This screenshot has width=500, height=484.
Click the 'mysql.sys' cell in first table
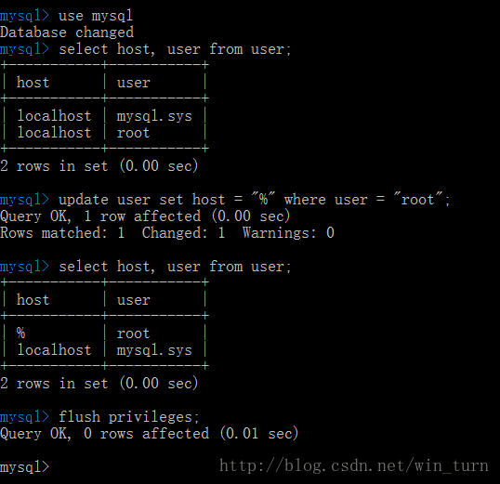click(154, 116)
